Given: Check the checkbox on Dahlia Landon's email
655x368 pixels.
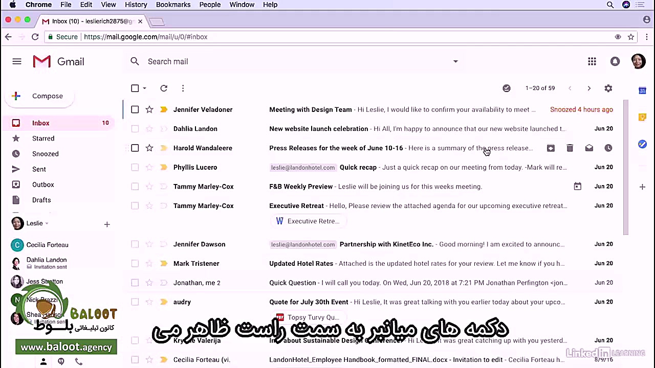Looking at the screenshot, I should 135,128.
